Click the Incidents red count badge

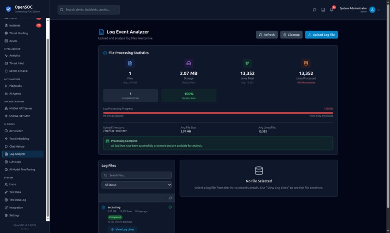click(x=39, y=25)
